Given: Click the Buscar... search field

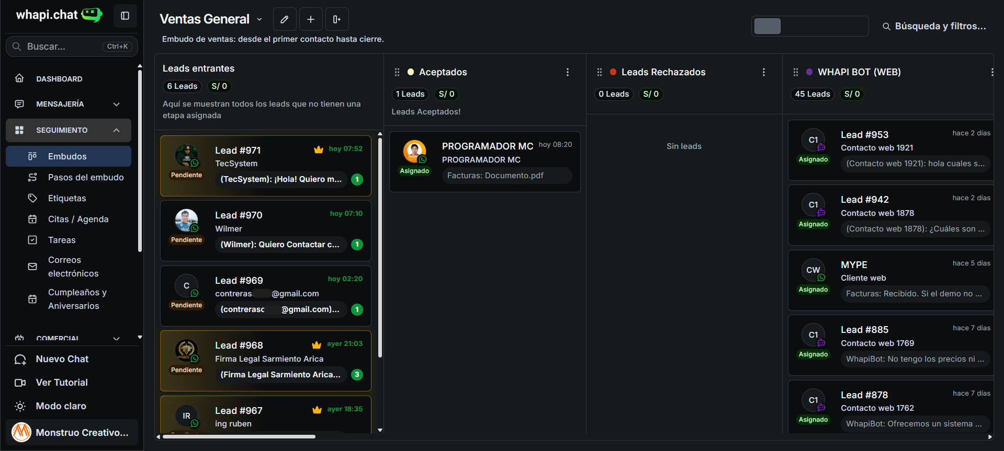Looking at the screenshot, I should coord(72,47).
